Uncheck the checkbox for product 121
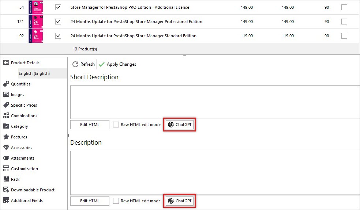This screenshot has height=210, width=360. (58, 22)
